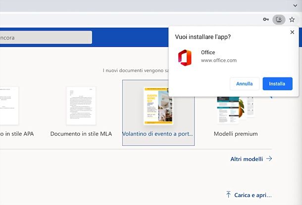
Task: Click the Documento in stile MLA label
Action: [x=81, y=134]
